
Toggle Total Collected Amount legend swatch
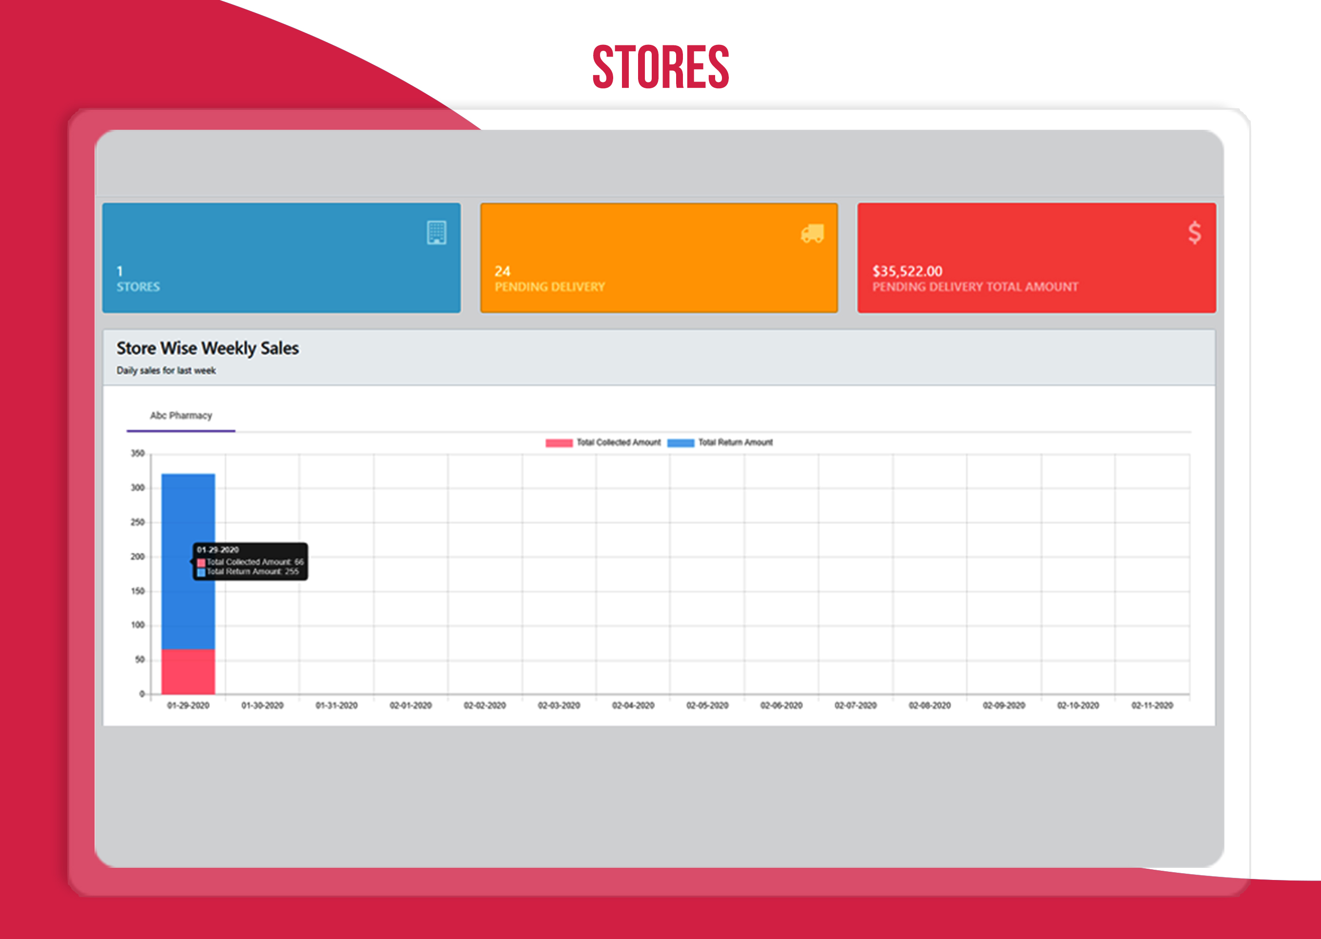tap(559, 443)
